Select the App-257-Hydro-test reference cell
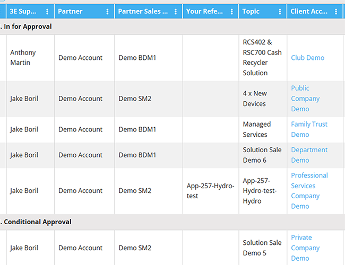The height and width of the screenshot is (265, 345). [x=211, y=191]
